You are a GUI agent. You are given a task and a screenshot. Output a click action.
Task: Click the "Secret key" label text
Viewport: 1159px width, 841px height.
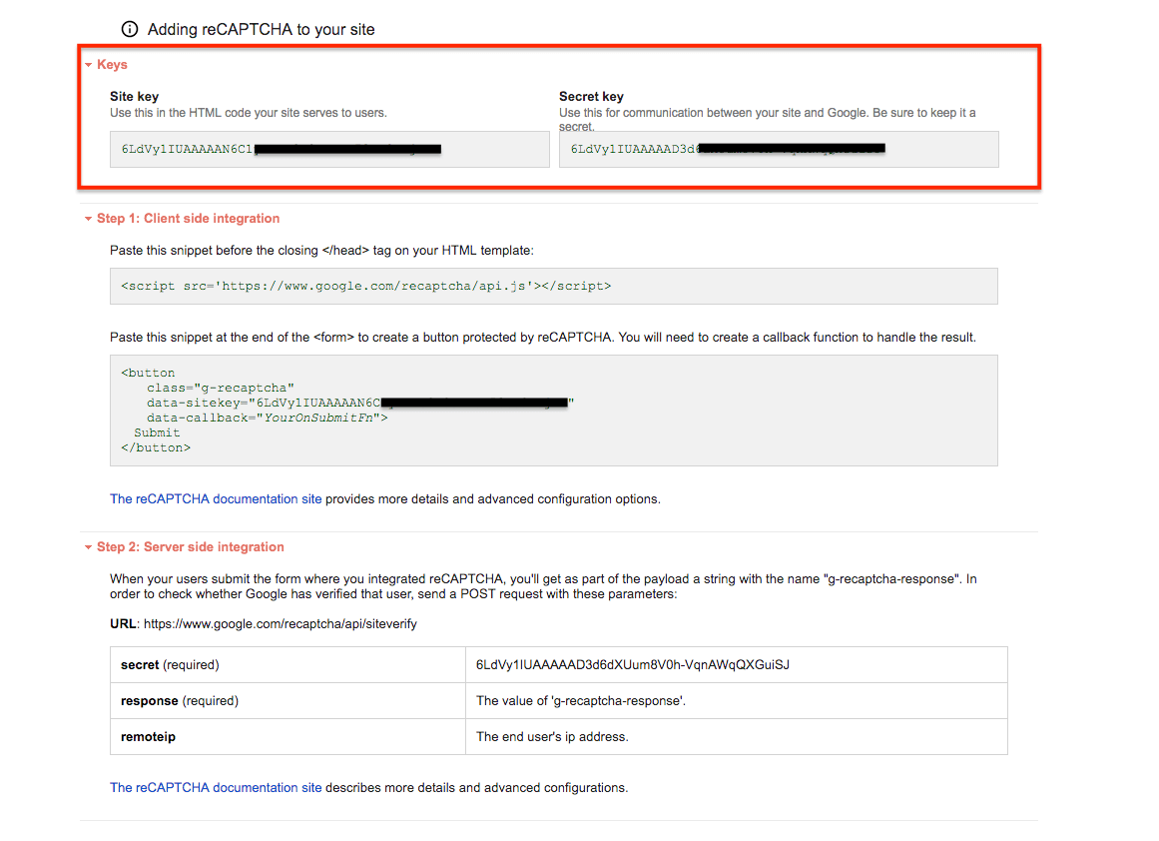click(591, 97)
